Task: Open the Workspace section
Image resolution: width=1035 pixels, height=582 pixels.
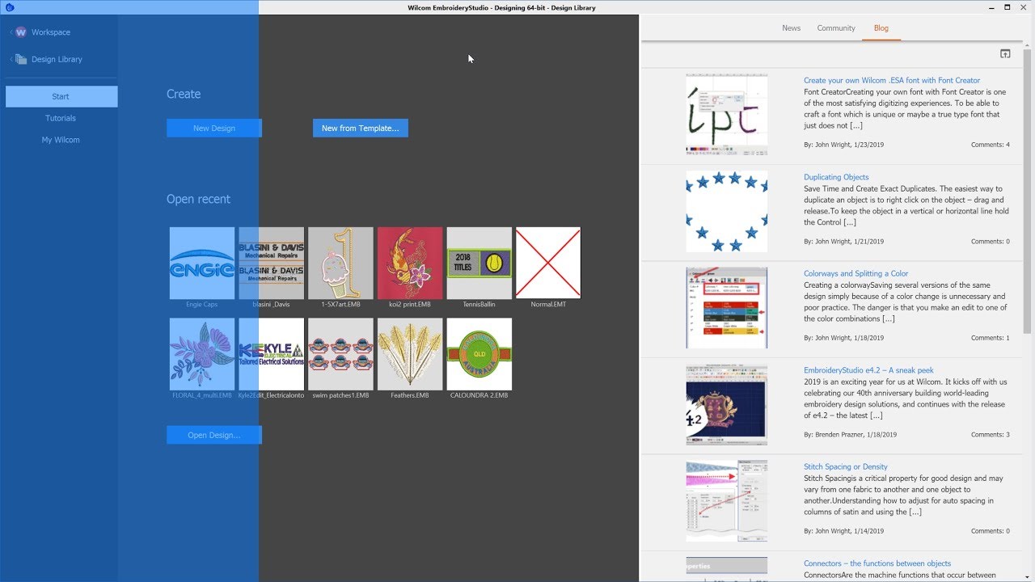Action: coord(42,32)
